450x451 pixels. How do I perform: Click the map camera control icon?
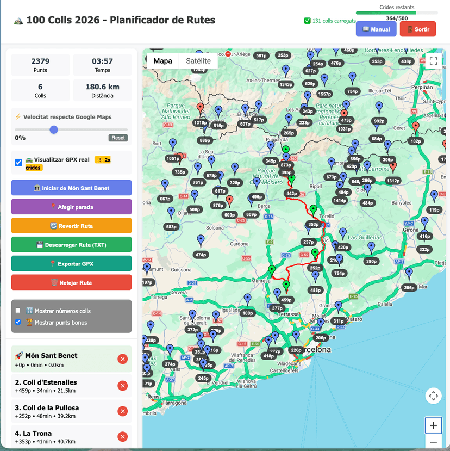(x=433, y=396)
